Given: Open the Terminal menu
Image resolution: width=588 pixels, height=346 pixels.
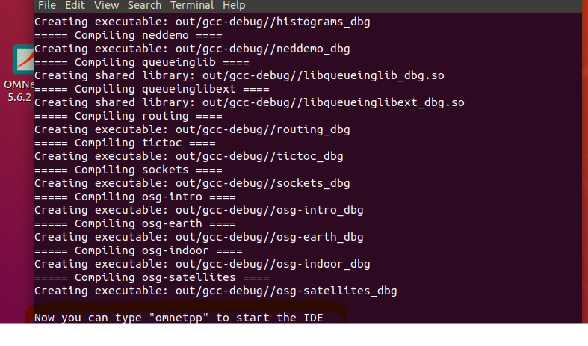Looking at the screenshot, I should pos(192,5).
